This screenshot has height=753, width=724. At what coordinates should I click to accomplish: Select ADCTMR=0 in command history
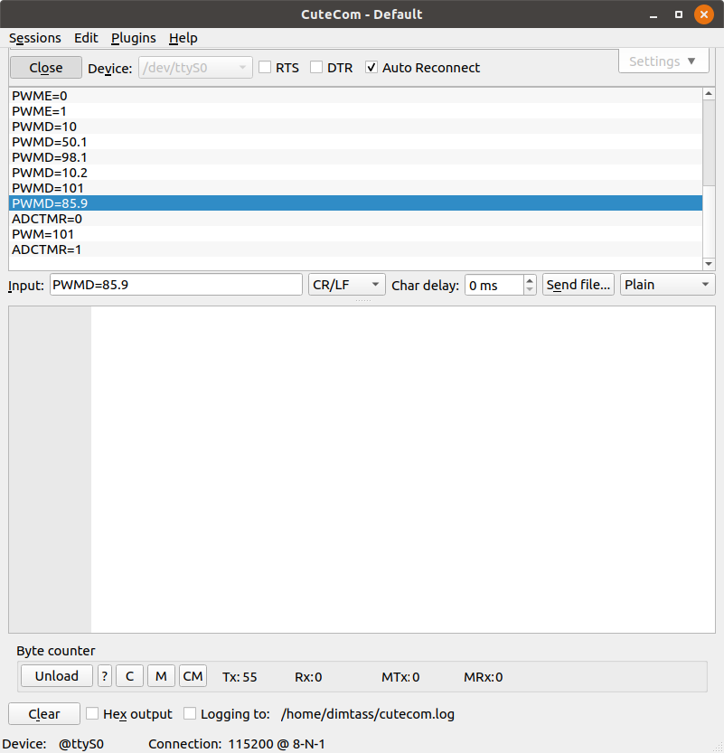point(47,219)
